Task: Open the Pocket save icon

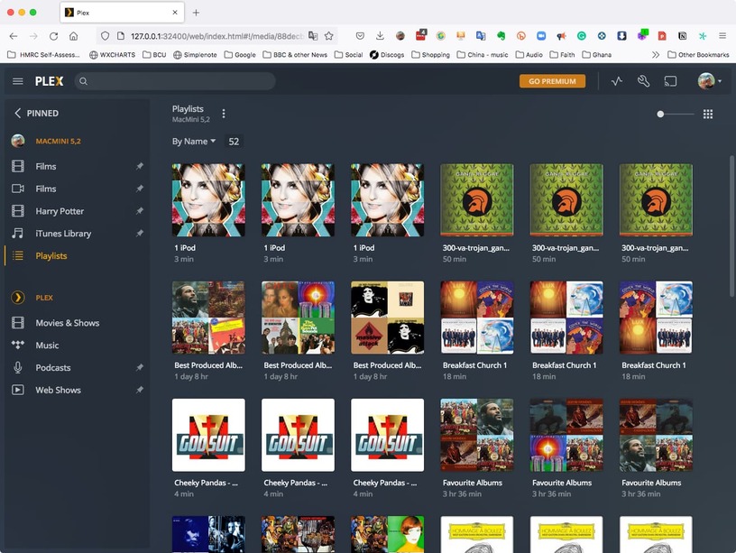Action: (360, 36)
